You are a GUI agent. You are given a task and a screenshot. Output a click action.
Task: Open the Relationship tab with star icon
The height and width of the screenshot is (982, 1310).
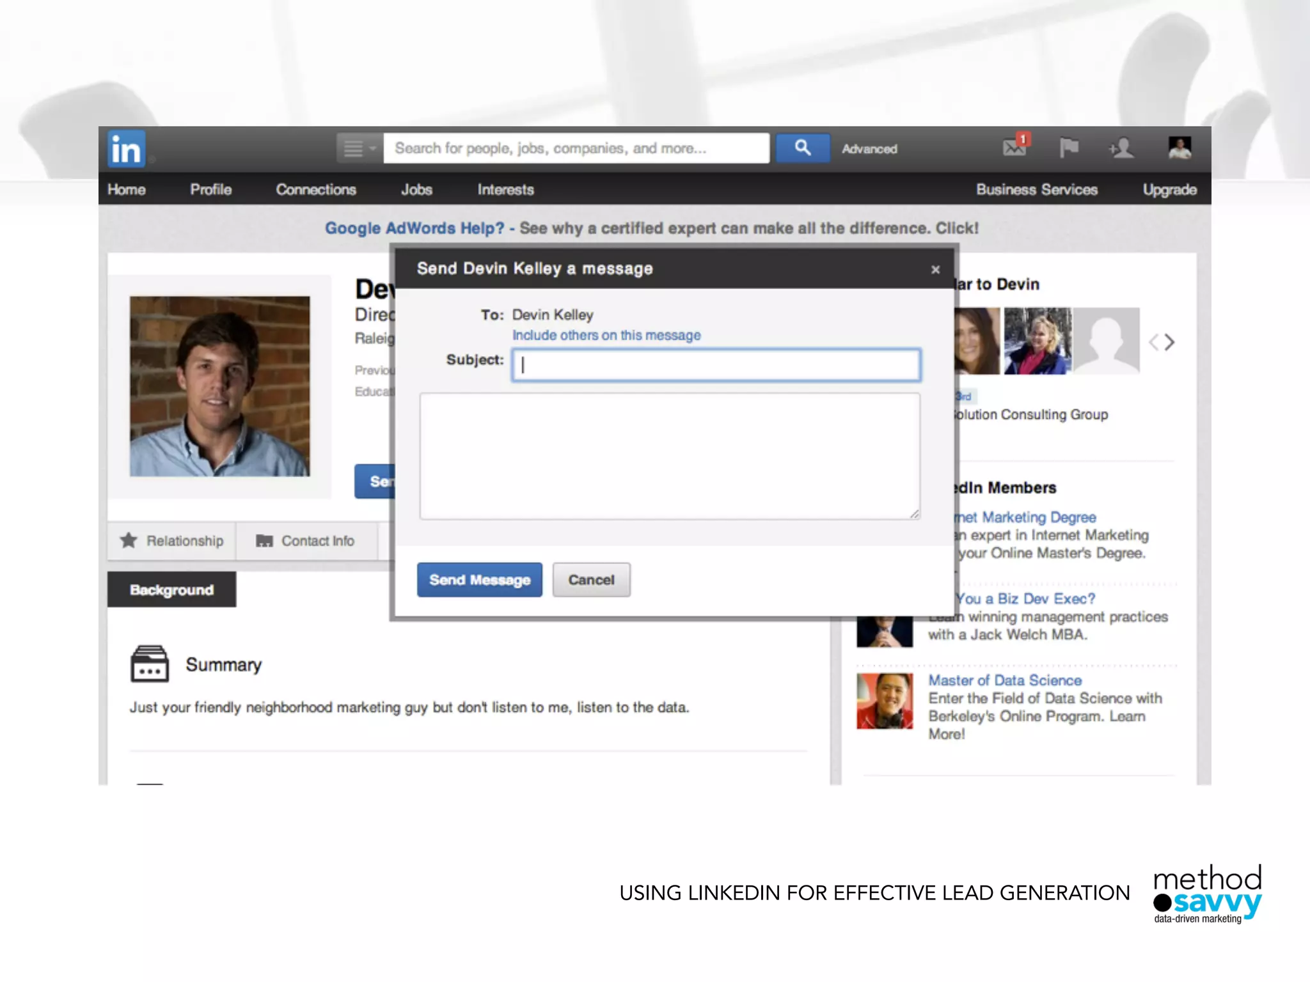point(171,541)
